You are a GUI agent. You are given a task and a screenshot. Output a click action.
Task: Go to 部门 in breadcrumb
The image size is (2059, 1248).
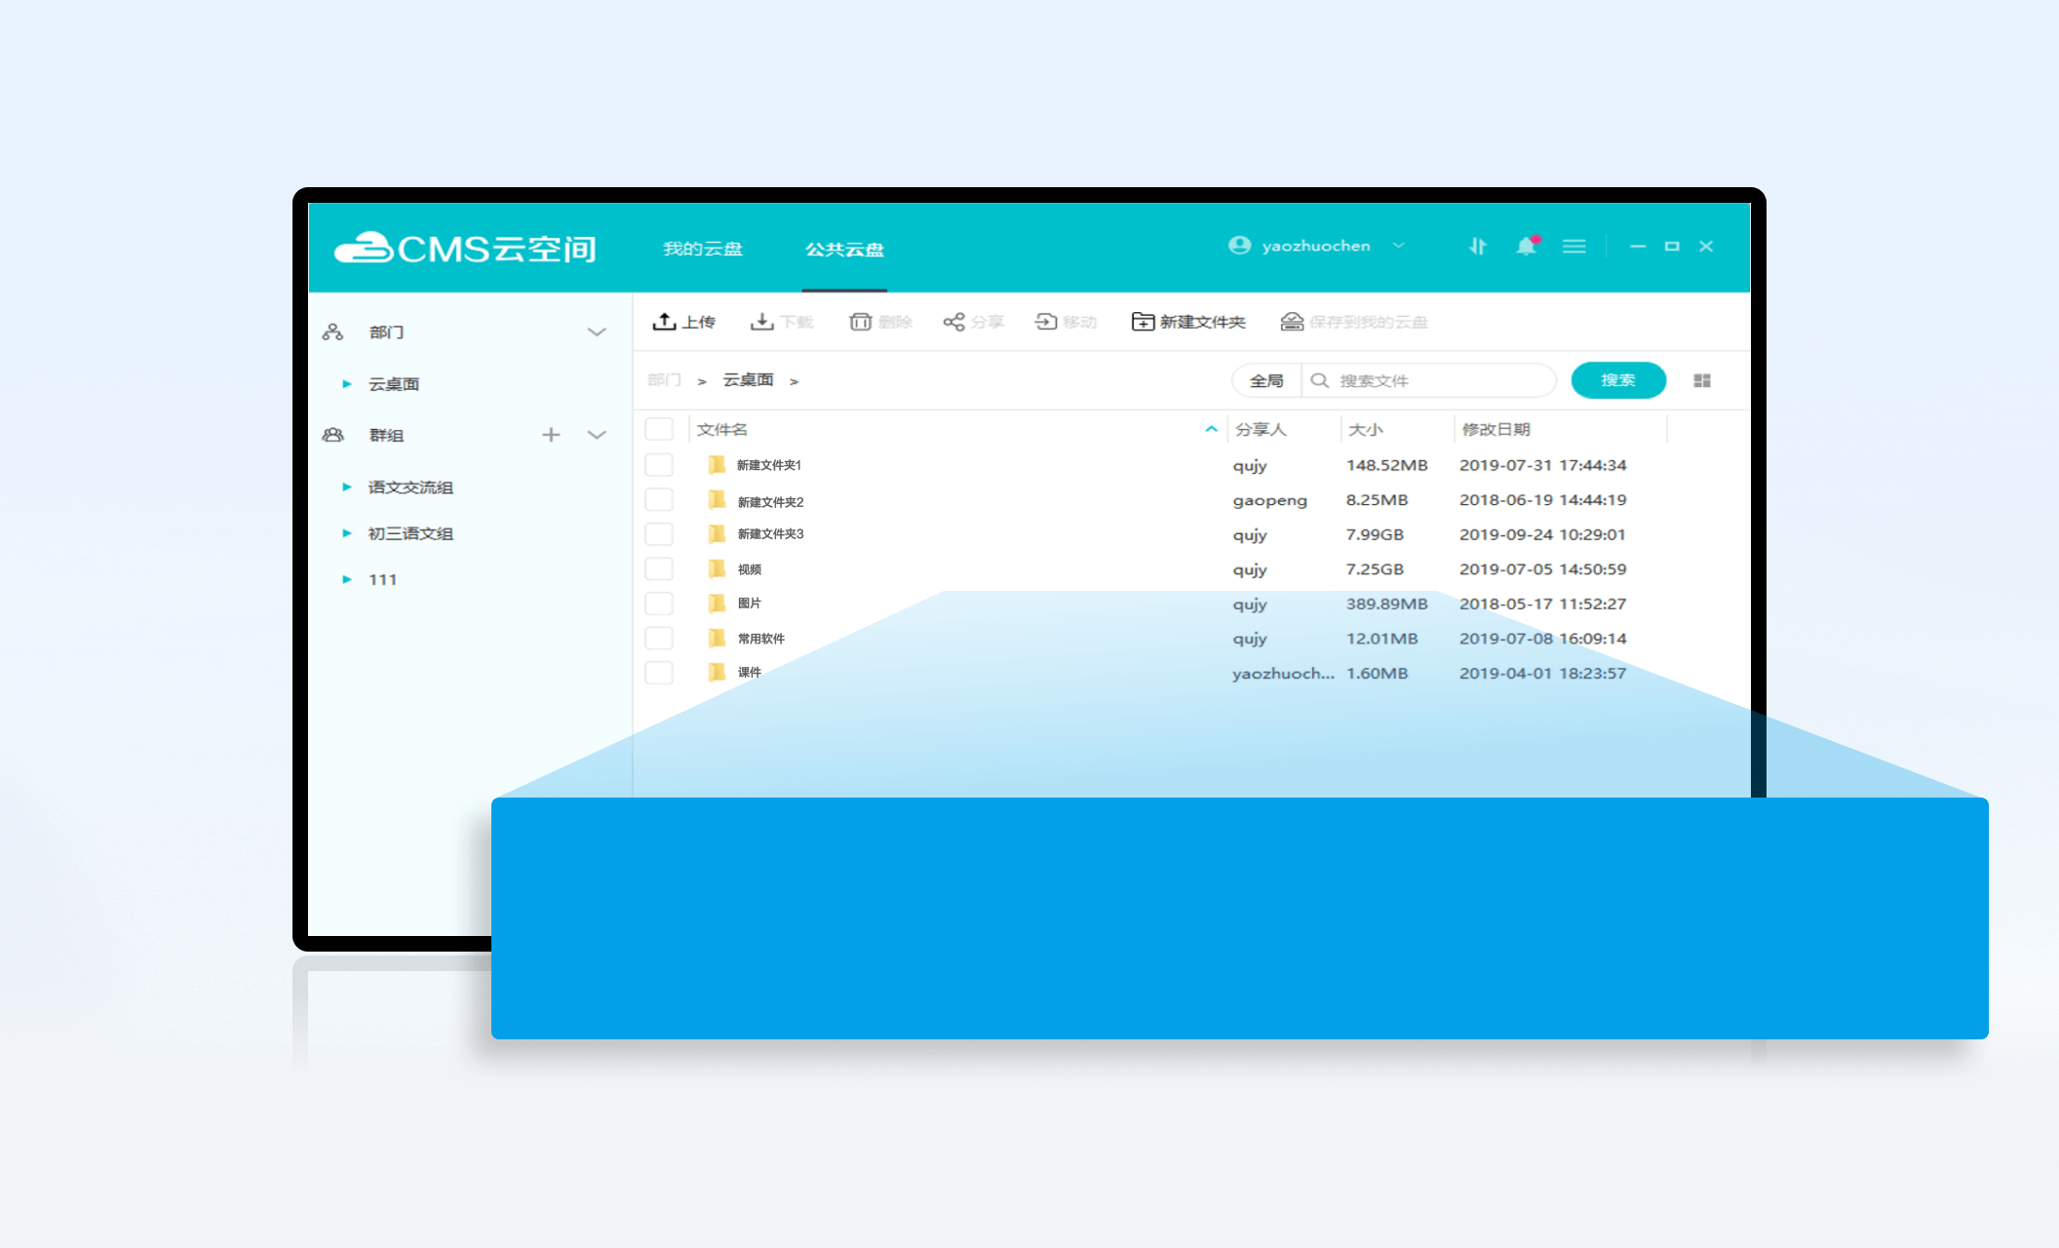(664, 380)
